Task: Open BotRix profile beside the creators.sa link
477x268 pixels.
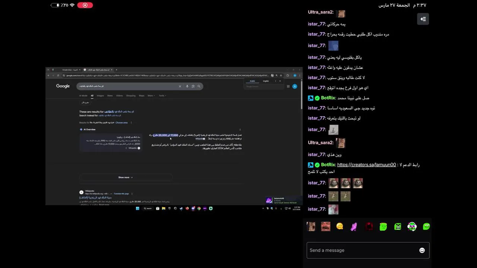Action: 328,165
